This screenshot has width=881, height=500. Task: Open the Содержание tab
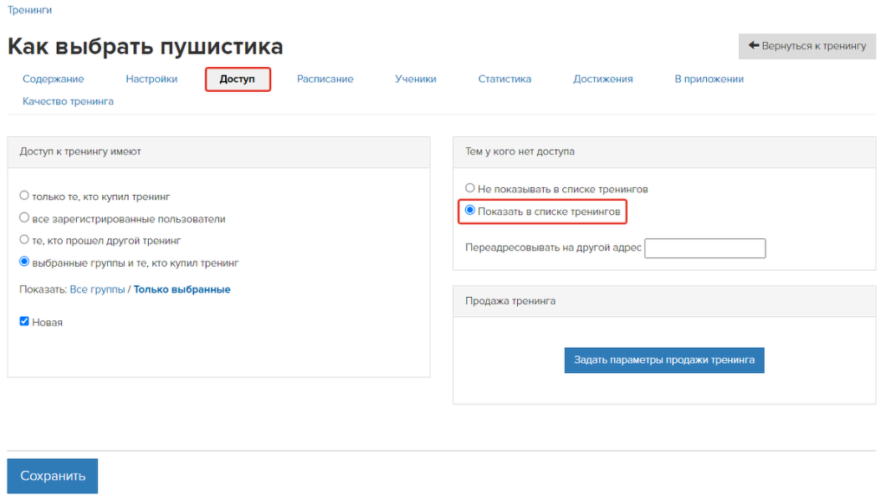coord(54,79)
